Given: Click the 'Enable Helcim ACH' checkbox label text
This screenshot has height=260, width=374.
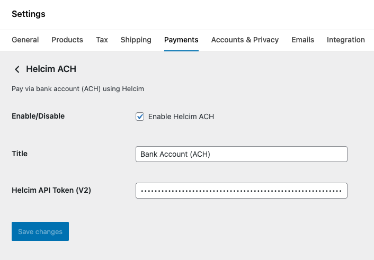Looking at the screenshot, I should click(x=181, y=116).
